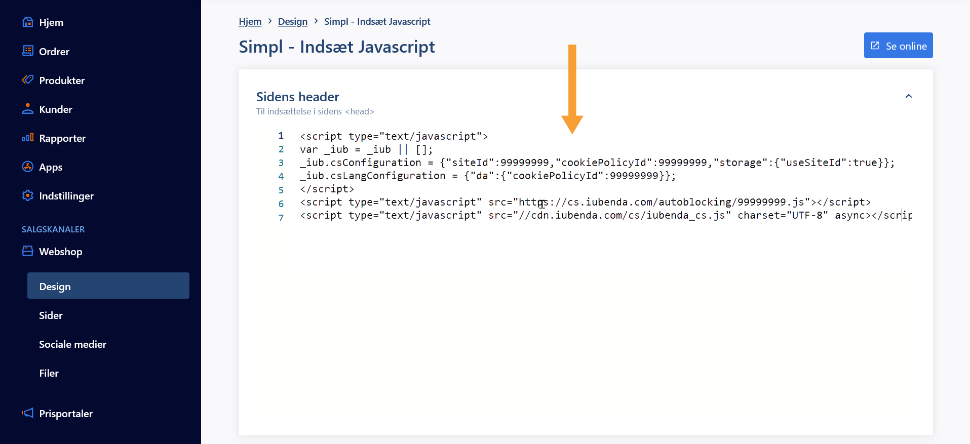
Task: Click the Prisportaler megaphone icon
Action: tap(28, 413)
